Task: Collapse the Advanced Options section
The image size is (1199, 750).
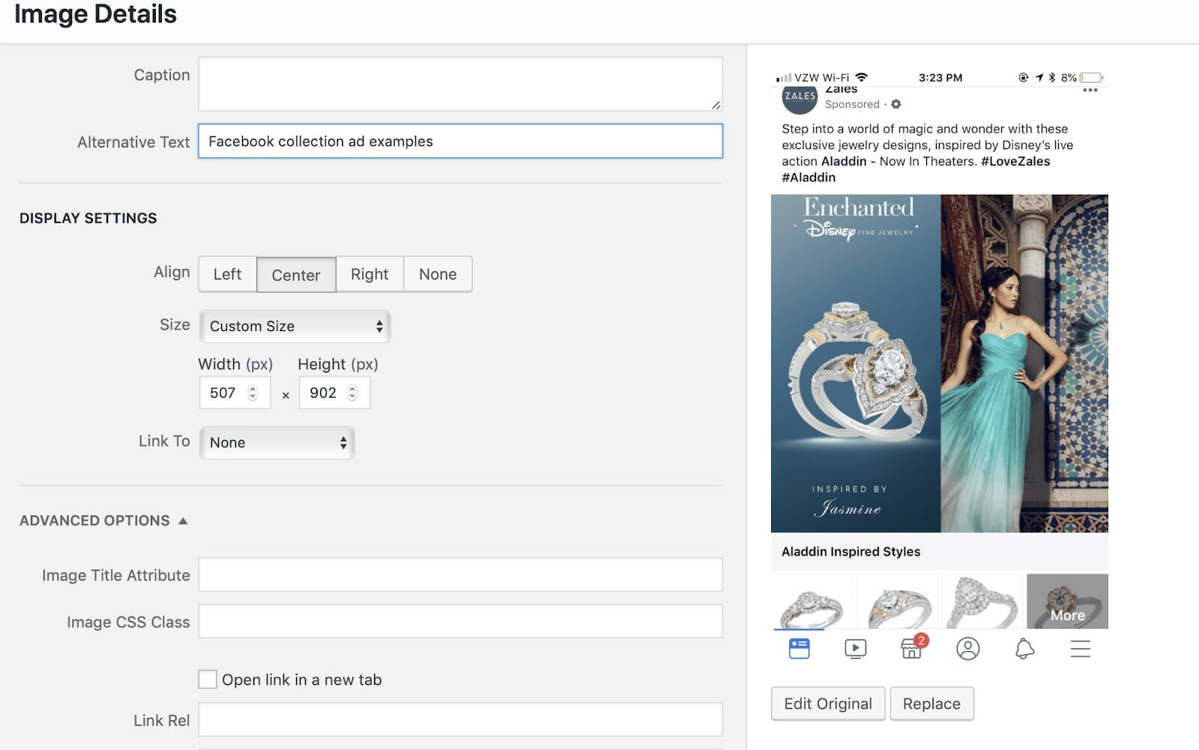Action: pyautogui.click(x=103, y=520)
